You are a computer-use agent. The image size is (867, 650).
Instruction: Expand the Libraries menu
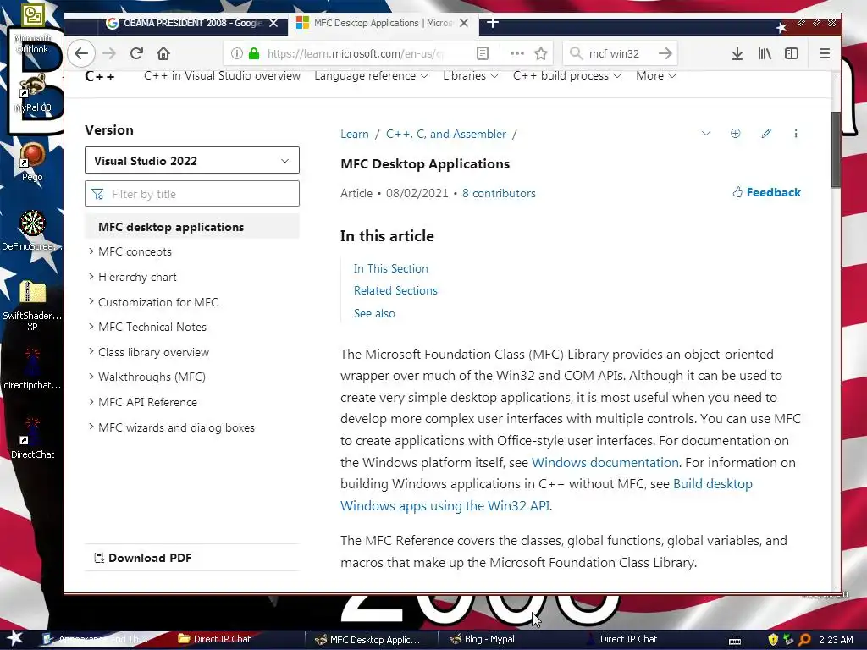471,75
